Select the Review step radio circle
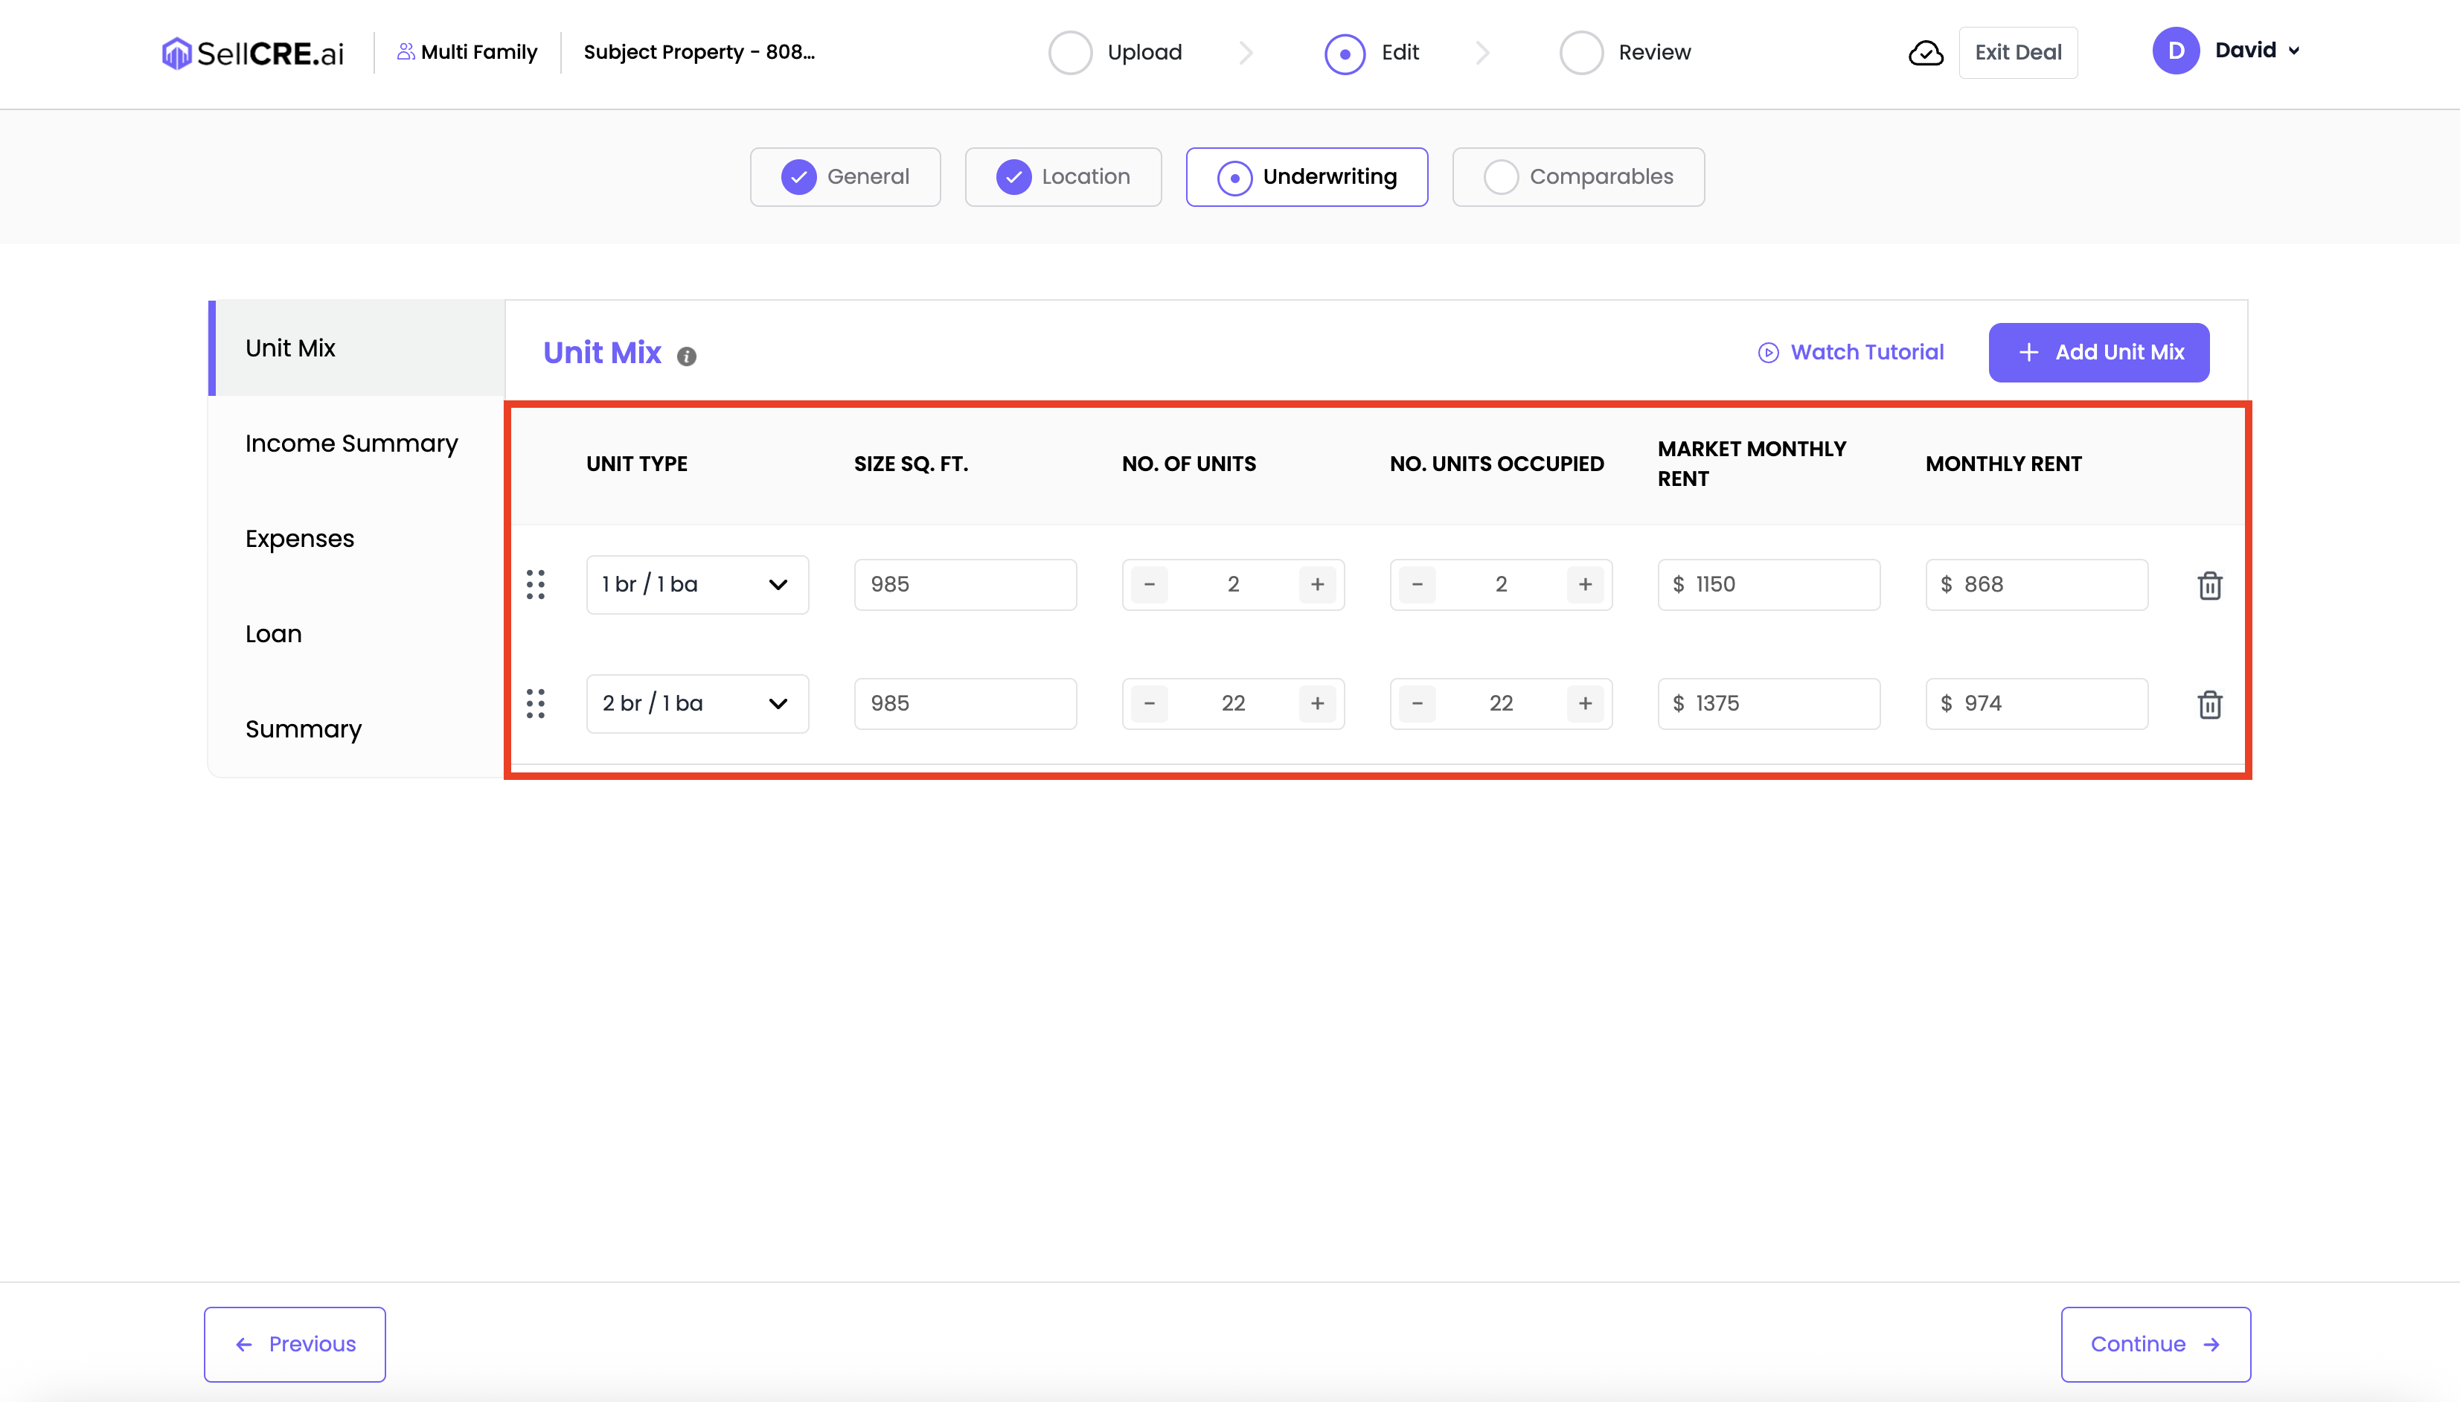This screenshot has height=1402, width=2460. click(1581, 53)
